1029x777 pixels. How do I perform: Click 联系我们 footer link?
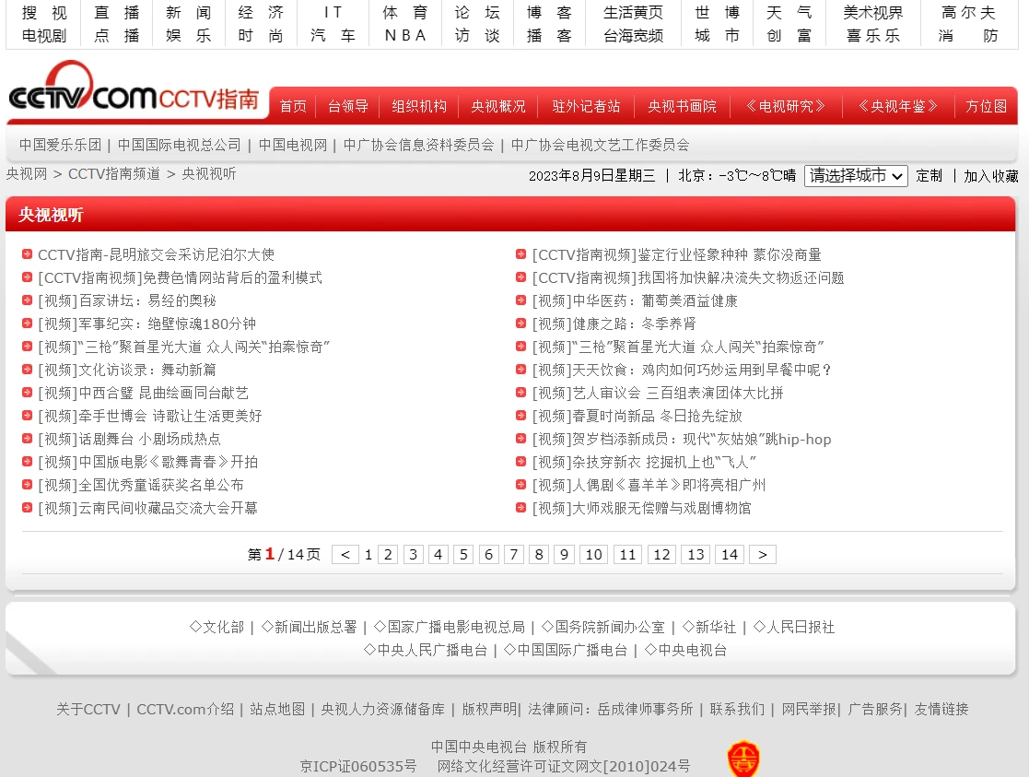tap(737, 710)
